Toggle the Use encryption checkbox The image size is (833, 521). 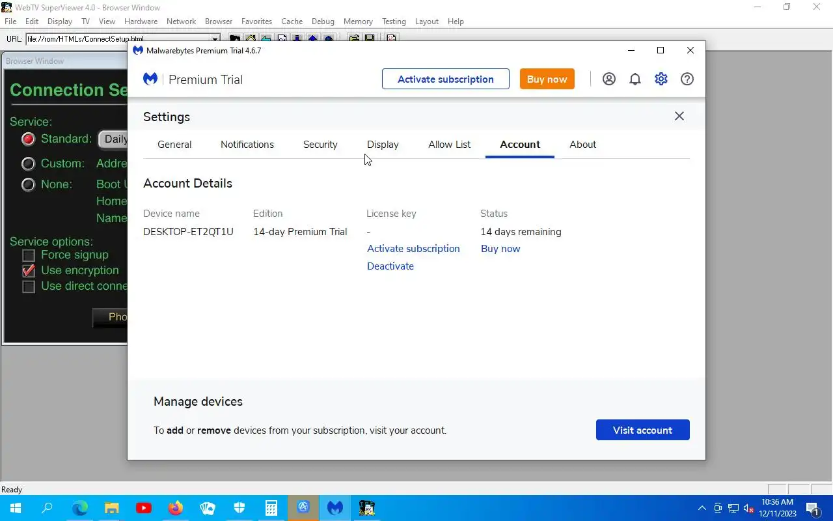coord(29,271)
